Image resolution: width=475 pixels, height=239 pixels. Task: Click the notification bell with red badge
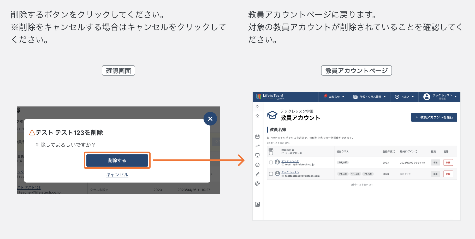pyautogui.click(x=325, y=97)
